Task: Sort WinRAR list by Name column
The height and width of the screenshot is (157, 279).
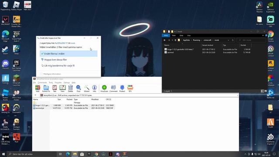Action: (x=36, y=99)
